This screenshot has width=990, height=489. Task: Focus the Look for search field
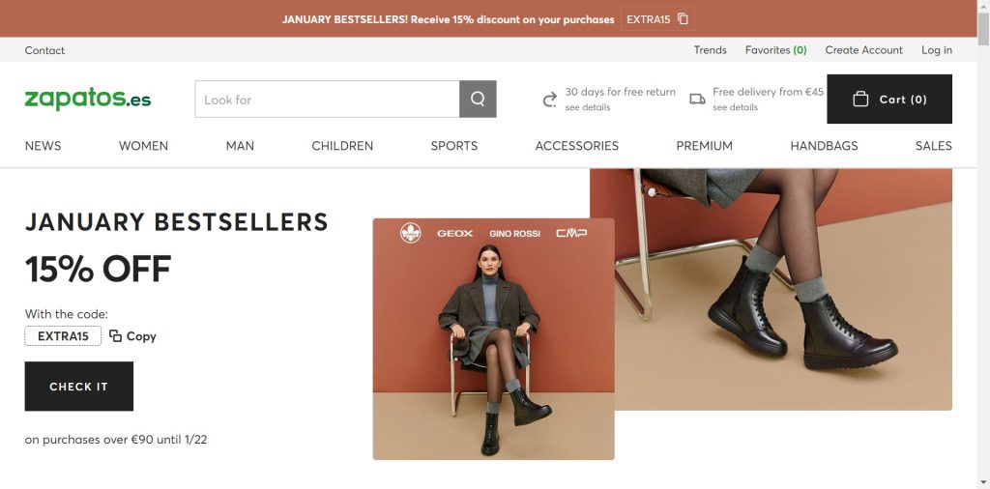[x=327, y=100]
